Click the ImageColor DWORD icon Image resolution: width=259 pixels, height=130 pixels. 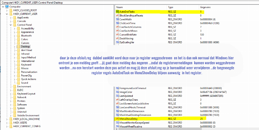click(117, 92)
